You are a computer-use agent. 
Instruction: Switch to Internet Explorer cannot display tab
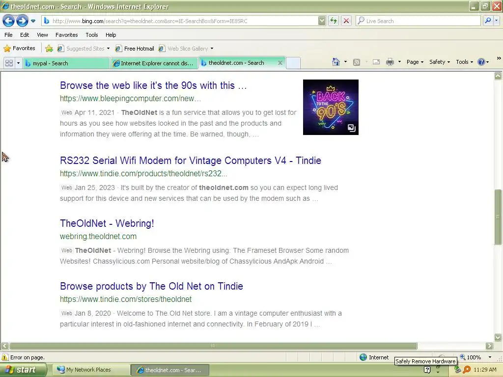(x=154, y=63)
